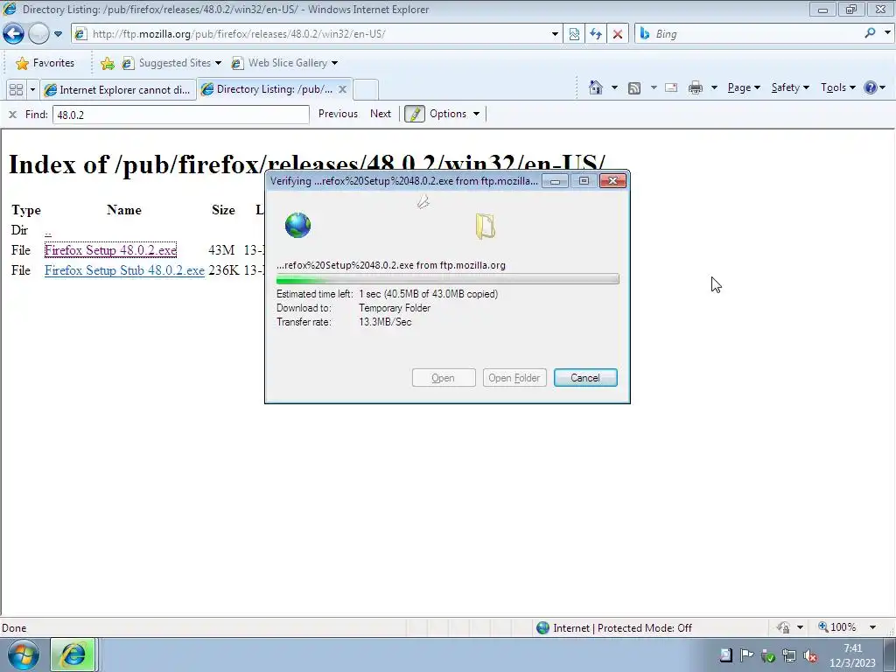Open the Tools menu
This screenshot has height=672, width=896.
(x=837, y=87)
